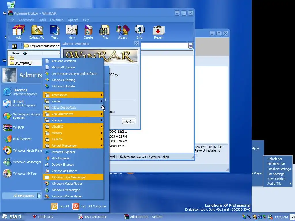Select Minimize bar in context menu
295x221 pixels.
pos(278,164)
